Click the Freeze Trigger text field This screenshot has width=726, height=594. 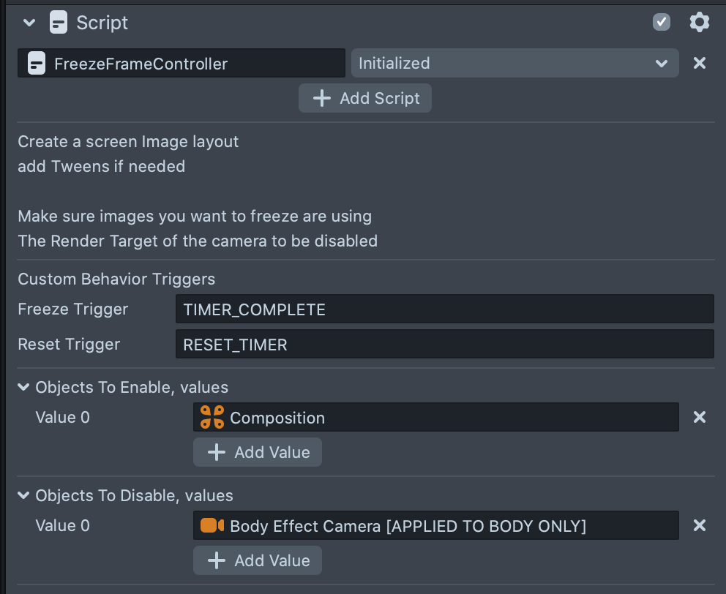[x=444, y=309]
